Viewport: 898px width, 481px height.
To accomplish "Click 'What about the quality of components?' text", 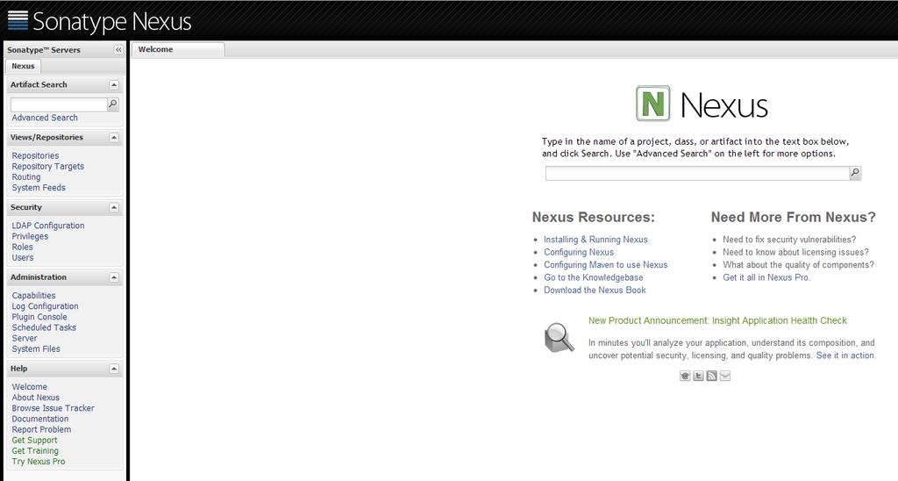I will (798, 265).
